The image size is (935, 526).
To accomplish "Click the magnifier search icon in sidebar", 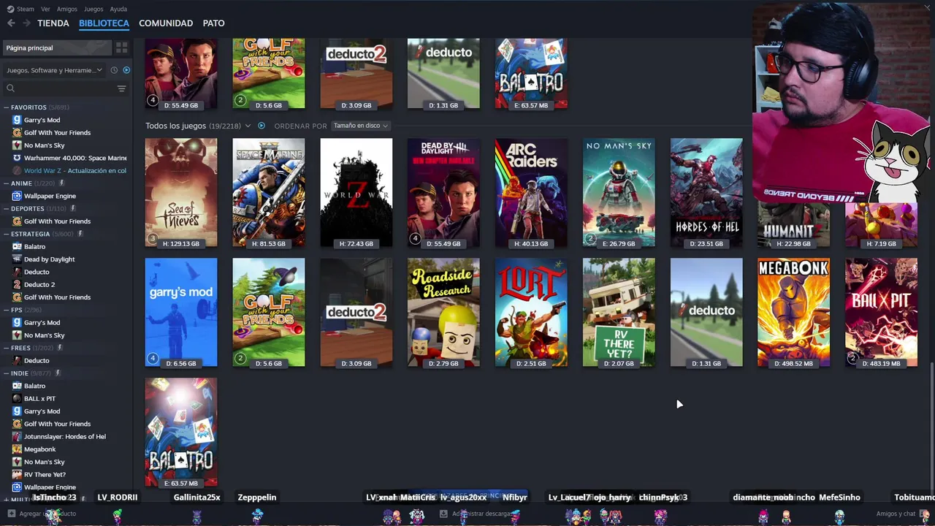I will coord(10,88).
